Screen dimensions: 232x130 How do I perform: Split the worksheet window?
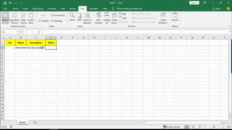123,14
